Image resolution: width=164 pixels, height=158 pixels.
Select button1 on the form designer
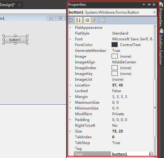[15, 40]
